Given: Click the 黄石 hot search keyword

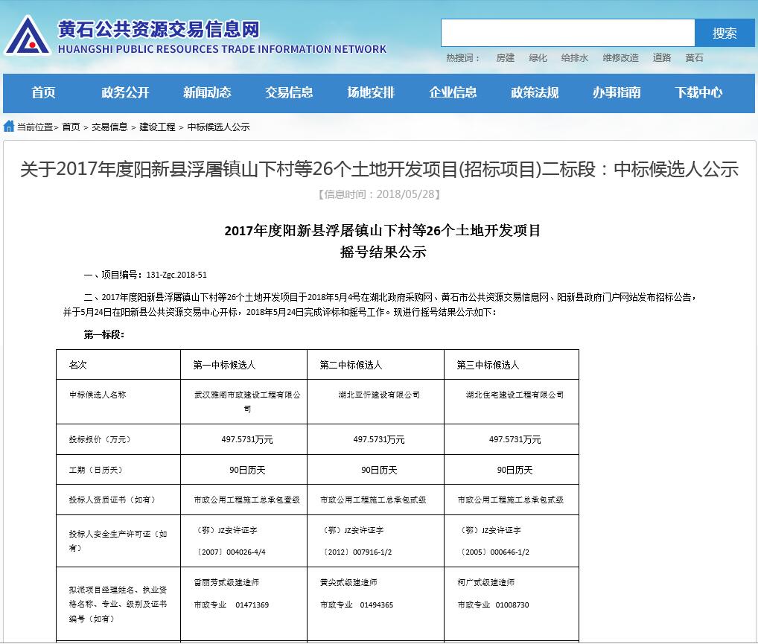Looking at the screenshot, I should pyautogui.click(x=694, y=57).
